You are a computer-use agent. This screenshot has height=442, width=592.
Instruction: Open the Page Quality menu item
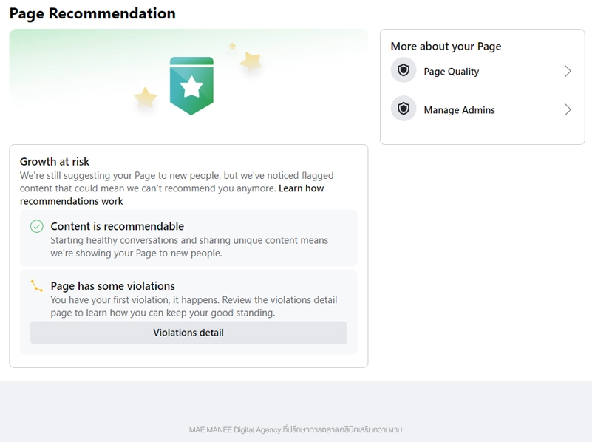coord(451,72)
